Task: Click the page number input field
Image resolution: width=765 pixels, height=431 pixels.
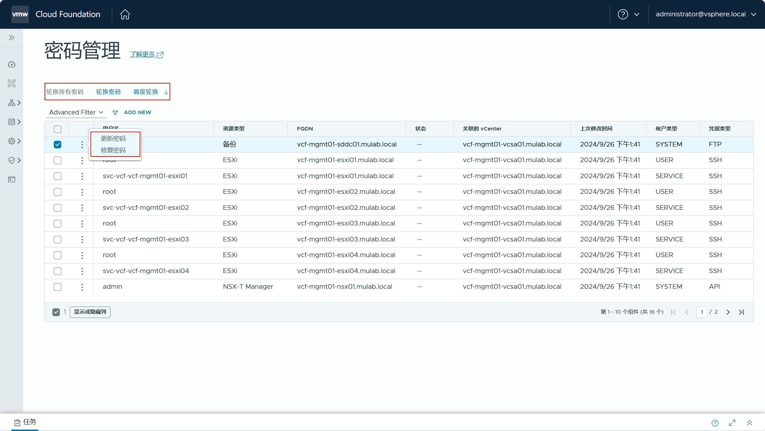Action: [702, 312]
